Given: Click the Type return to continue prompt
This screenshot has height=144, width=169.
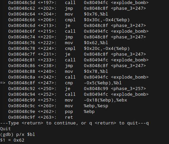Looking at the screenshot, I should 74,123.
